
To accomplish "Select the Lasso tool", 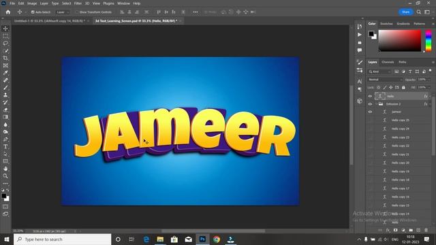I will click(x=5, y=44).
